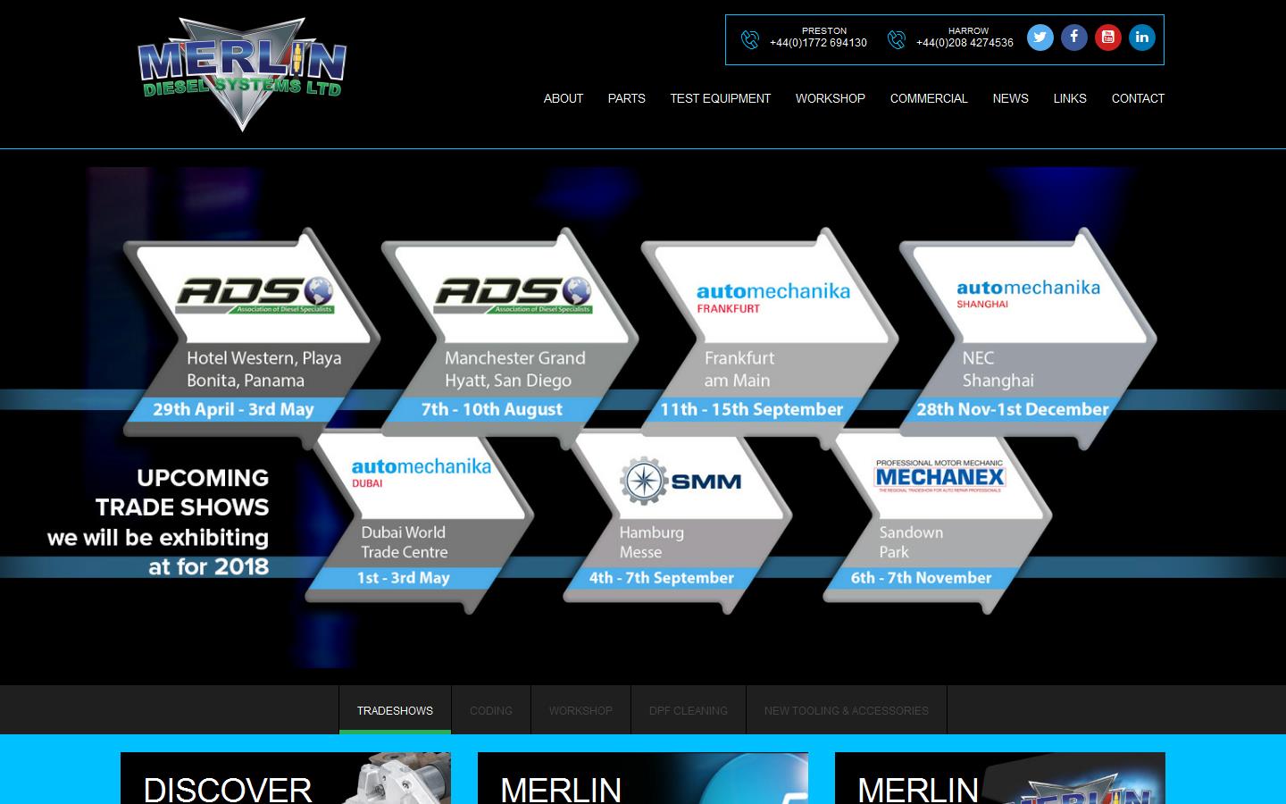The width and height of the screenshot is (1286, 804).
Task: Select the Automechanika Frankfurt logo
Action: 773,293
